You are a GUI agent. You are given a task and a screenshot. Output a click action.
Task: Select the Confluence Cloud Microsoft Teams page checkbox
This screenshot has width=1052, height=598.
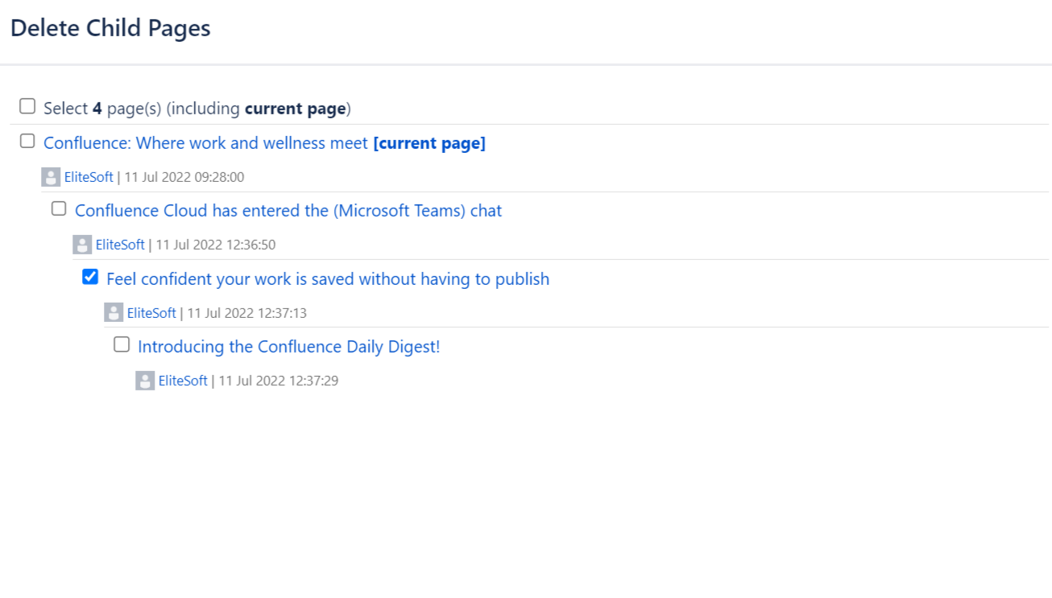(x=59, y=209)
